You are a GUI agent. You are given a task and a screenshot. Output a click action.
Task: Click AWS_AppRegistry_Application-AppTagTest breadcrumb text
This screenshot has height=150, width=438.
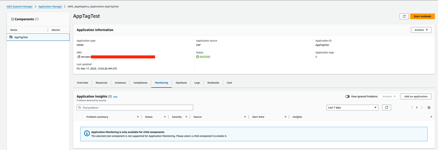pos(93,6)
